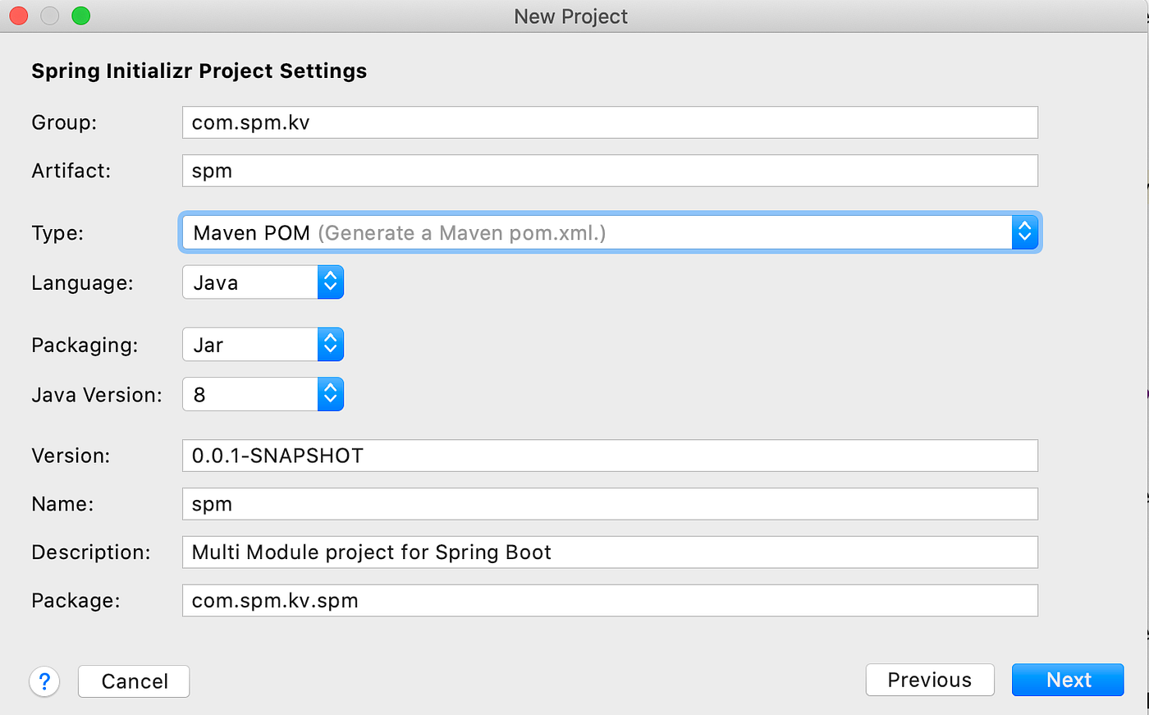Click the Packaging dropdown stepper arrows
Screen dimensions: 1149x715
331,344
